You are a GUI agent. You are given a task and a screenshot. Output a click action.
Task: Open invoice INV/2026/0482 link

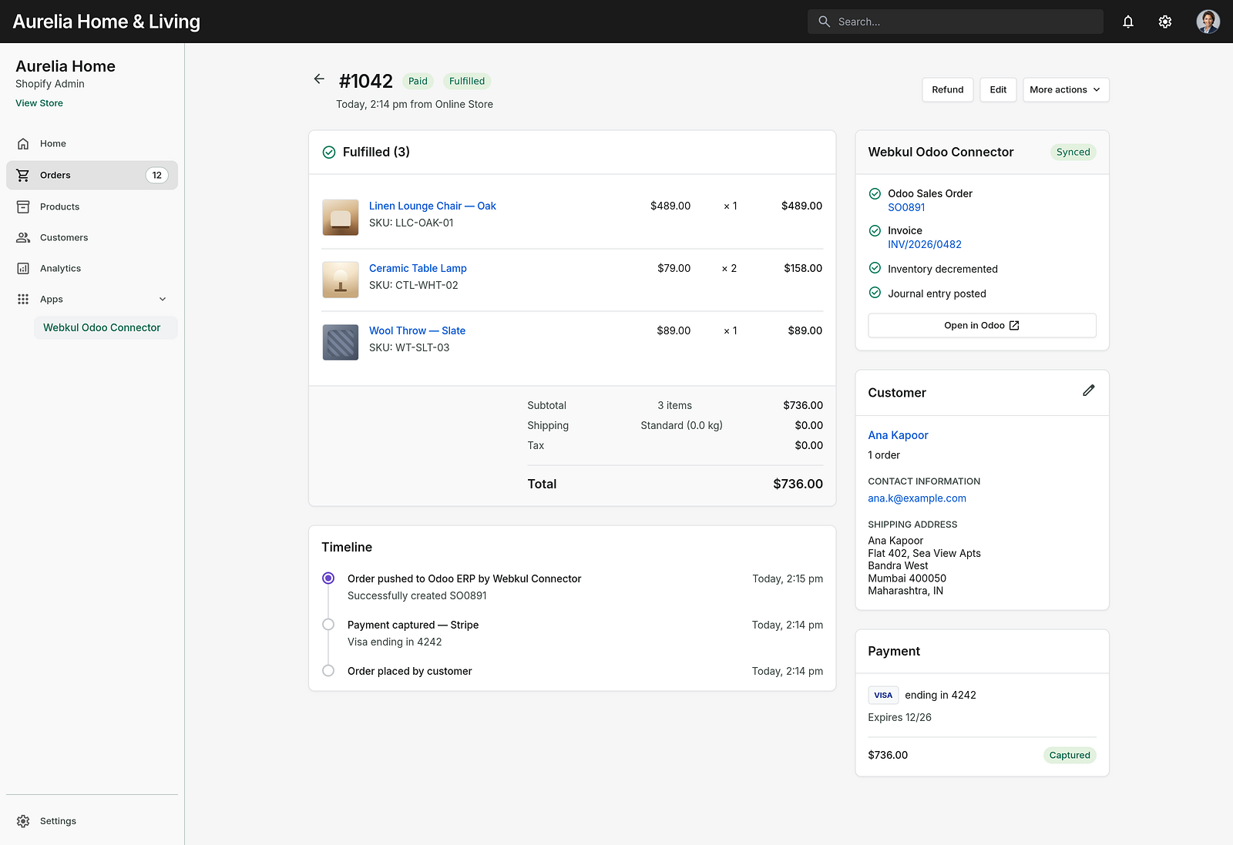click(x=925, y=244)
